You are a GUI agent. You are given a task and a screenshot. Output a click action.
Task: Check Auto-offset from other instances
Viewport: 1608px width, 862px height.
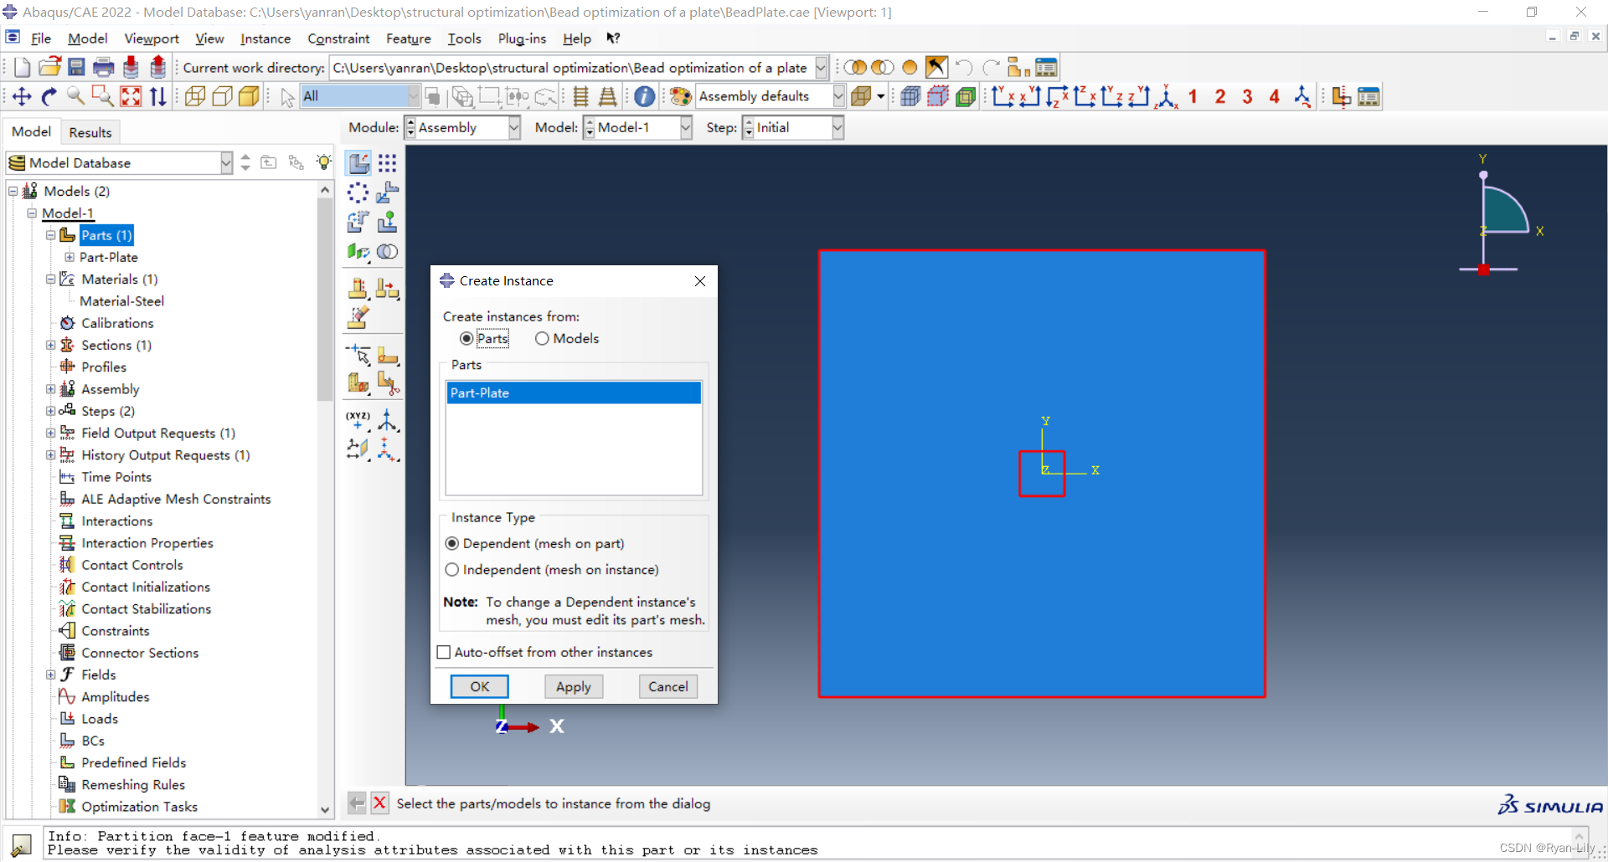pyautogui.click(x=444, y=652)
